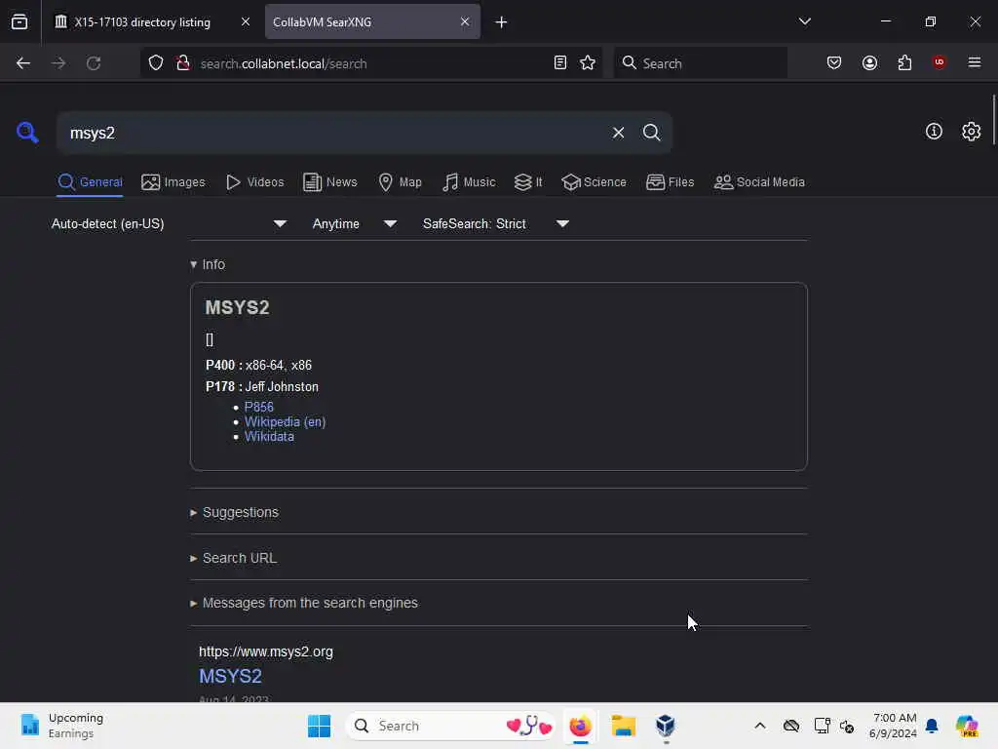Click the MSYS2 infobox heading
998x749 pixels.
pos(238,307)
